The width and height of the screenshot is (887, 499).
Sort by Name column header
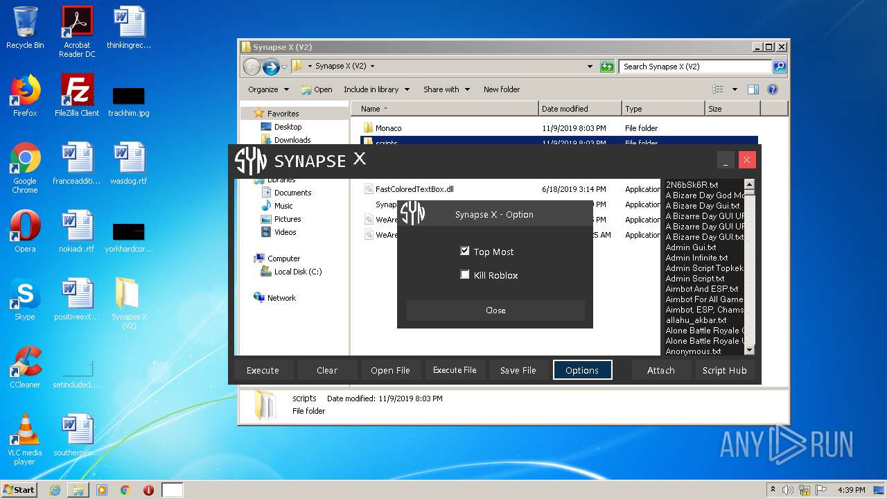(446, 109)
